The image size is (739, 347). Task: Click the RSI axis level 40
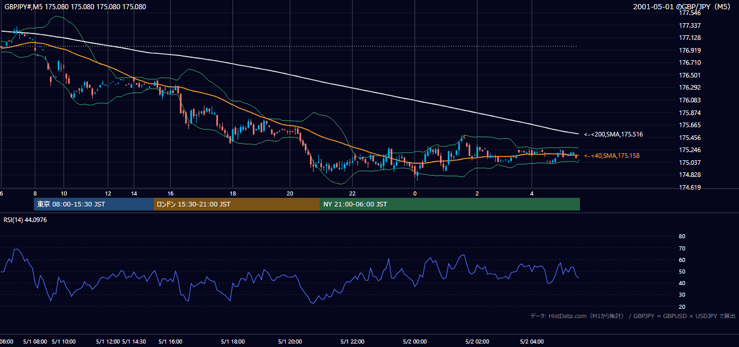[x=682, y=283]
